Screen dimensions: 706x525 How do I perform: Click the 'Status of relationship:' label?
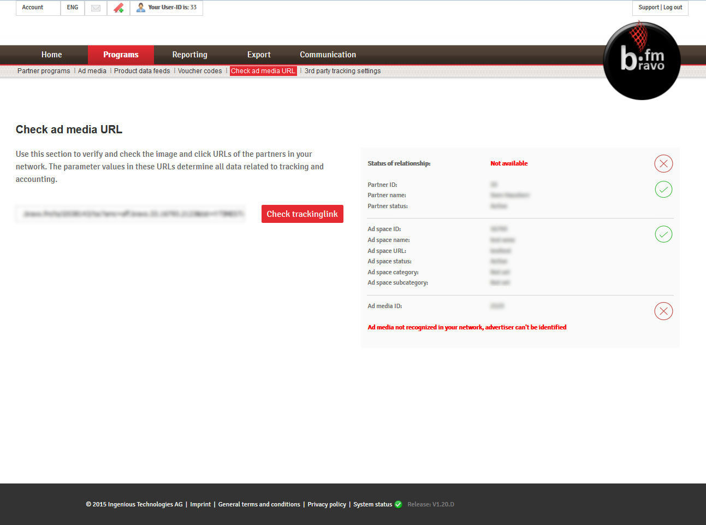[399, 163]
